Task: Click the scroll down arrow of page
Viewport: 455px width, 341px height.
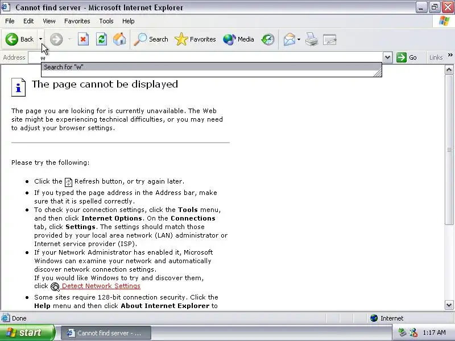Action: click(x=449, y=305)
